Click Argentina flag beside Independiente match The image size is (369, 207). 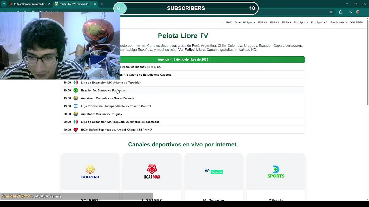[76, 106]
